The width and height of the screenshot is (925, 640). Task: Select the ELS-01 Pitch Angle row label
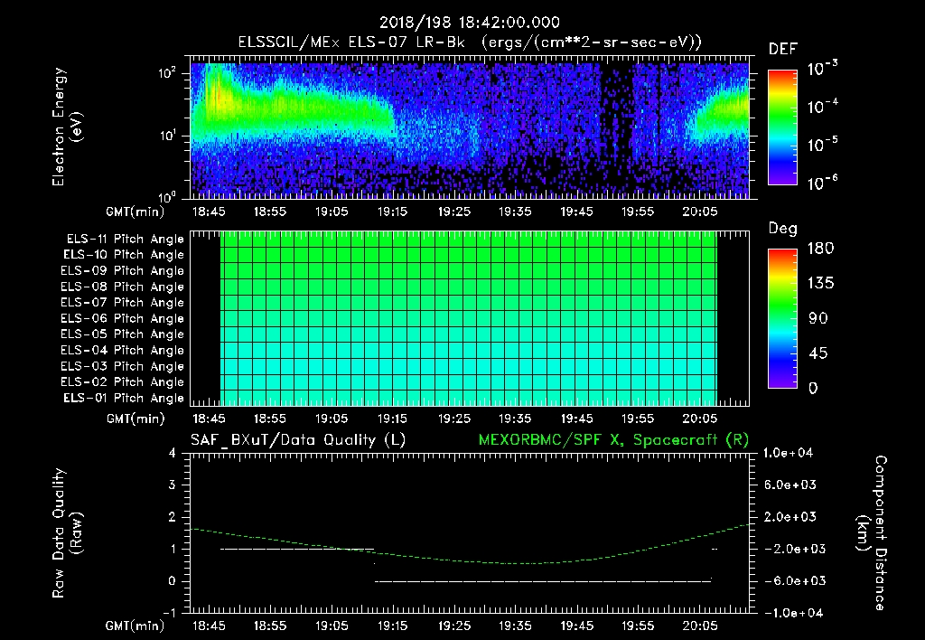(124, 398)
